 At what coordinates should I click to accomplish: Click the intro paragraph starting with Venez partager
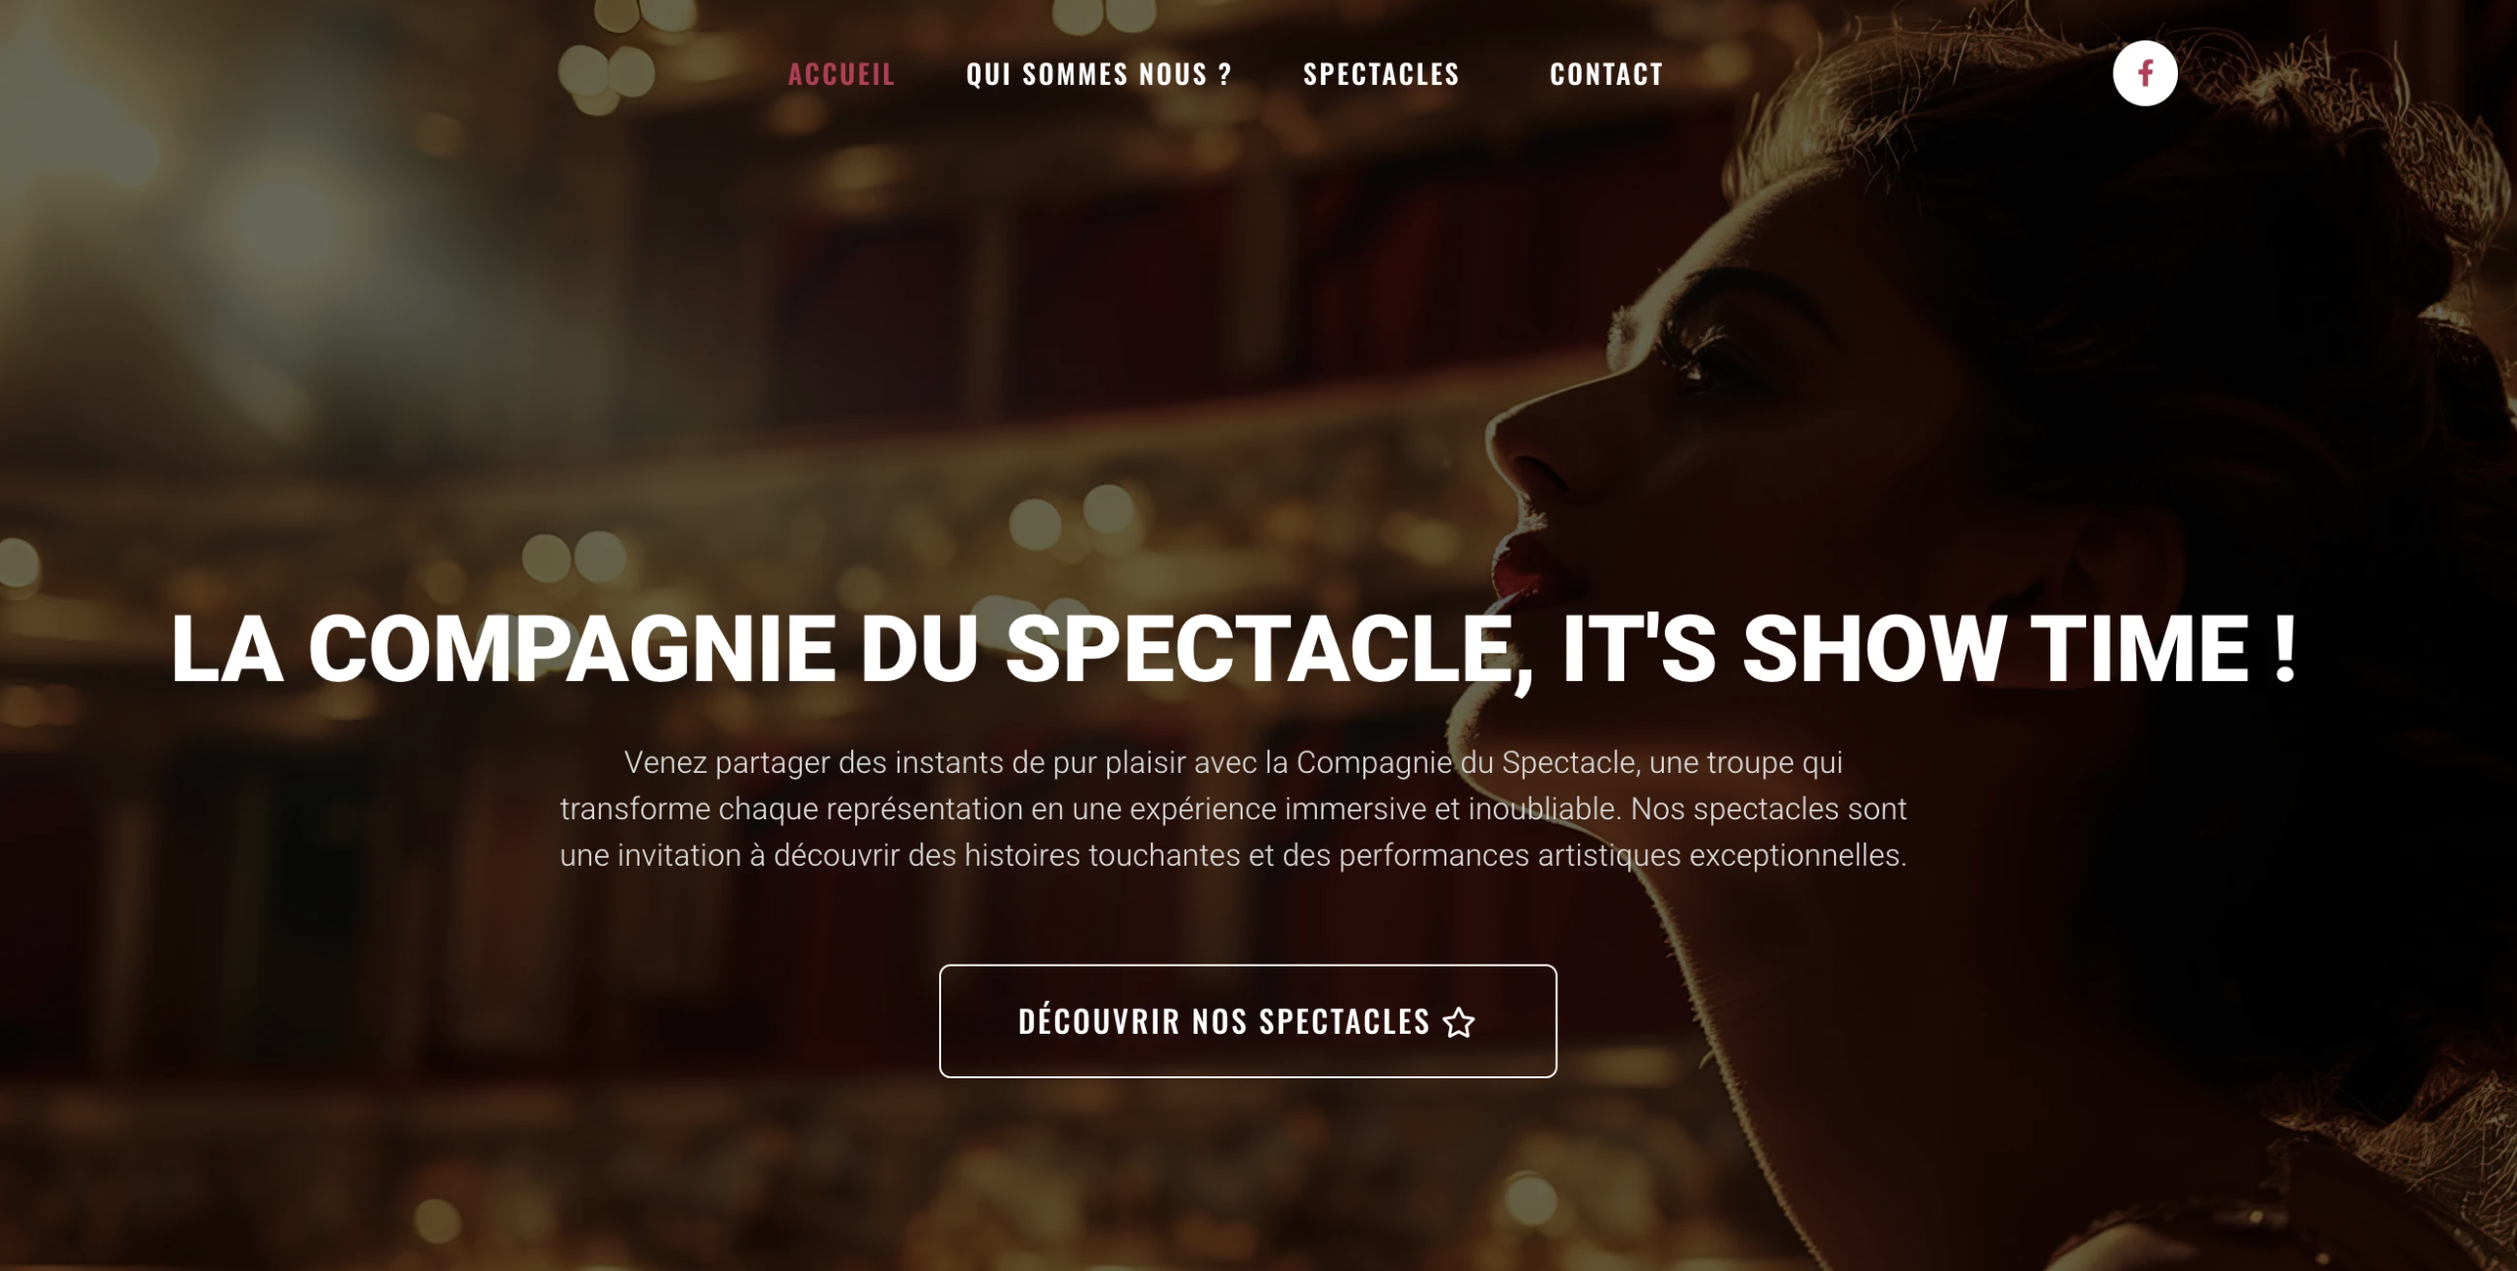click(1233, 808)
